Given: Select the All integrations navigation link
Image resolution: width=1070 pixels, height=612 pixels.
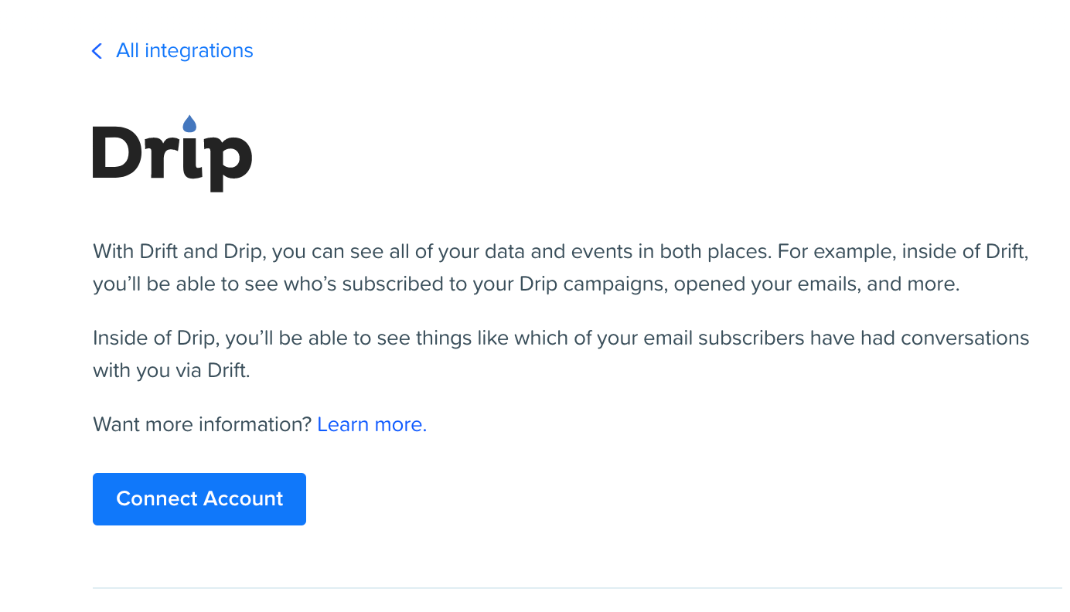Looking at the screenshot, I should 184,50.
